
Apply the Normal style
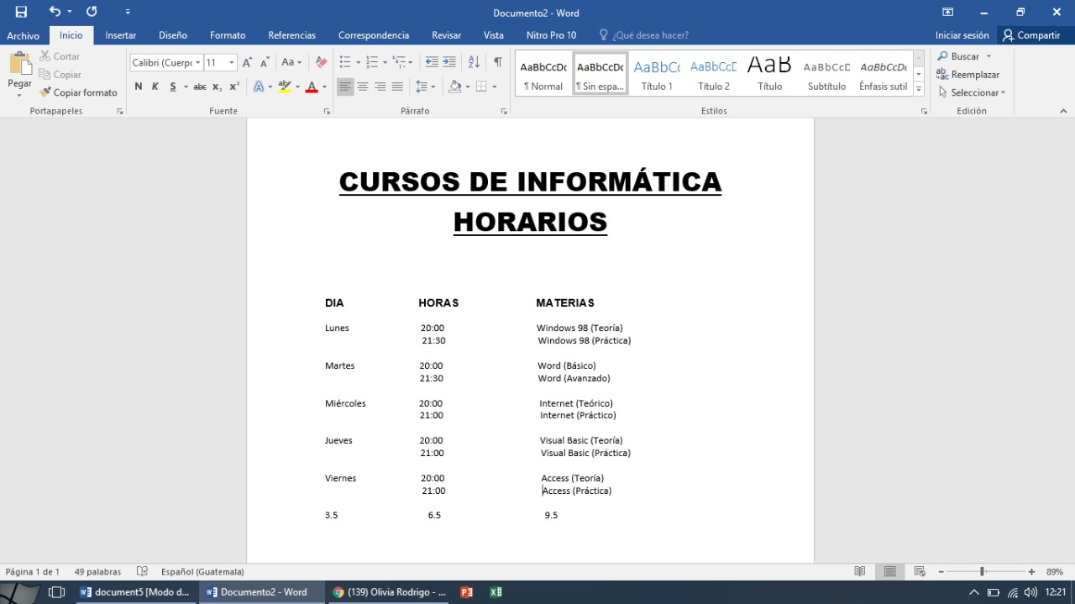543,74
